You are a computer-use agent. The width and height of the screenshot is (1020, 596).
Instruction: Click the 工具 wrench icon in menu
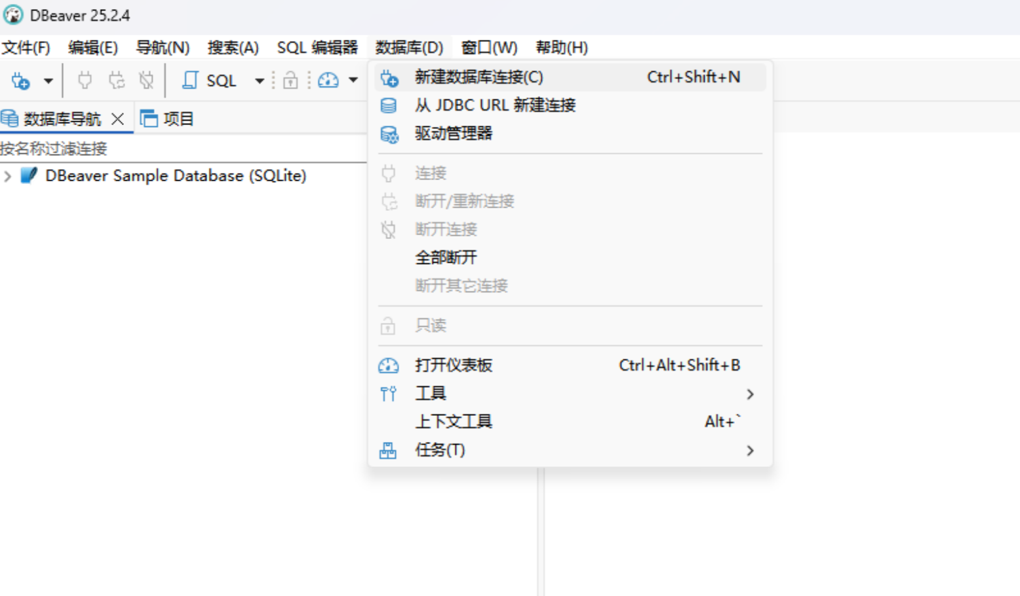pos(388,394)
